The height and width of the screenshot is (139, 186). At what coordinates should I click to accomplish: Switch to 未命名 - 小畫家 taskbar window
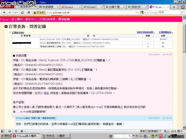[56, 136]
